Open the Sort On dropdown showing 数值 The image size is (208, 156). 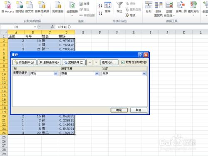pyautogui.click(x=97, y=74)
